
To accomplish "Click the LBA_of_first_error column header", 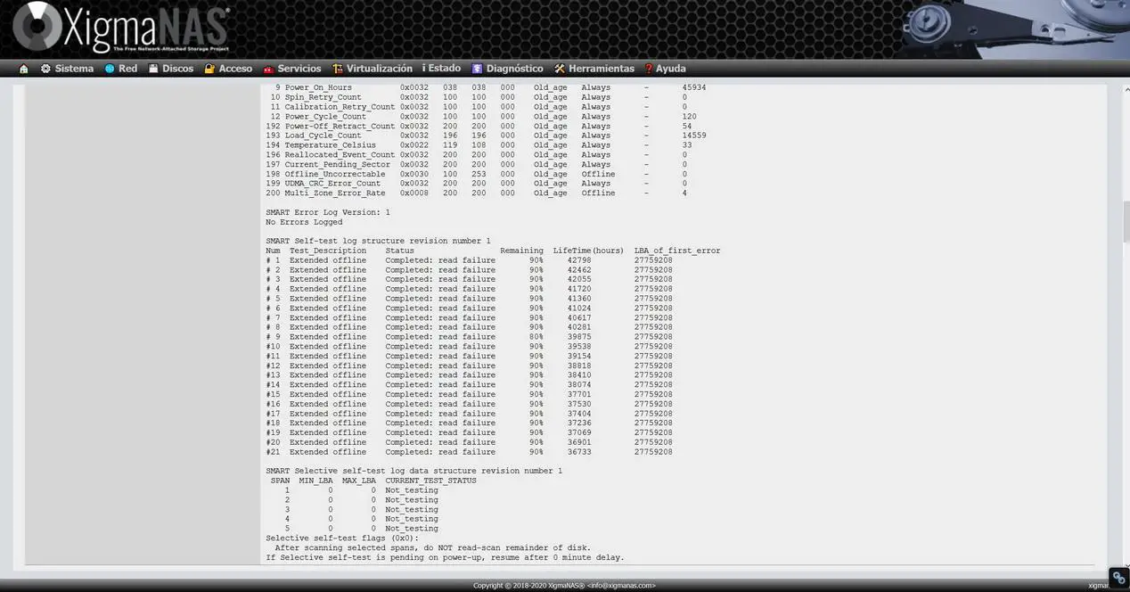I will 677,251.
